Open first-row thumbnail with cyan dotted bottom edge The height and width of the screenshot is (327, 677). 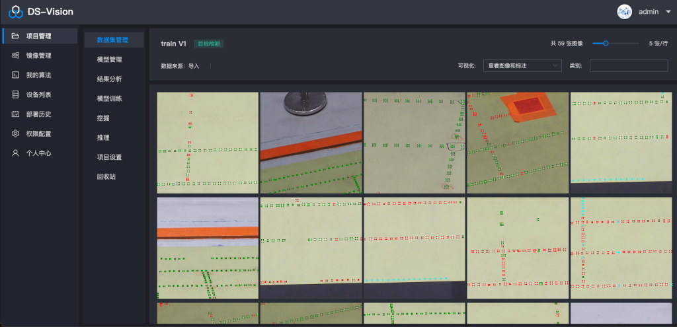[621, 143]
